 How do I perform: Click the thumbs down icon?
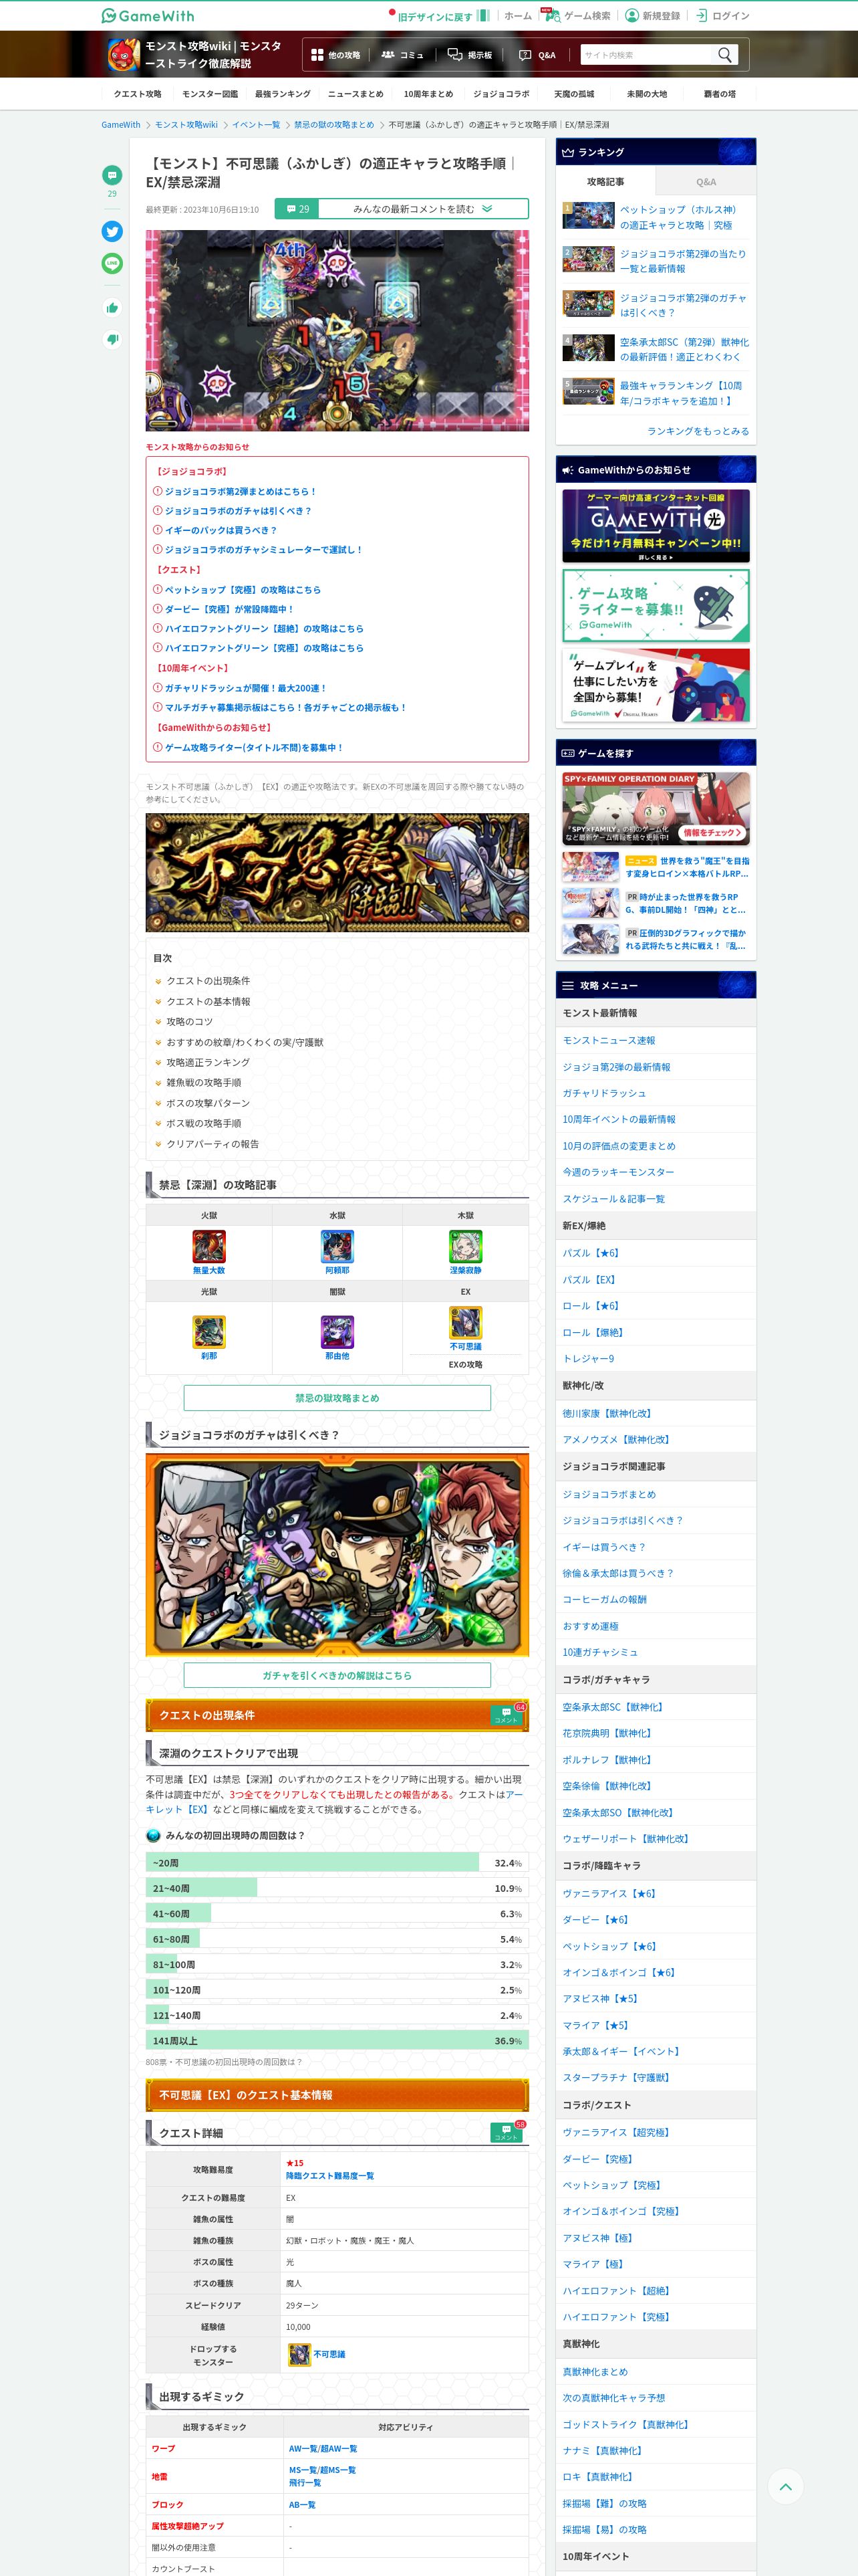tap(112, 339)
